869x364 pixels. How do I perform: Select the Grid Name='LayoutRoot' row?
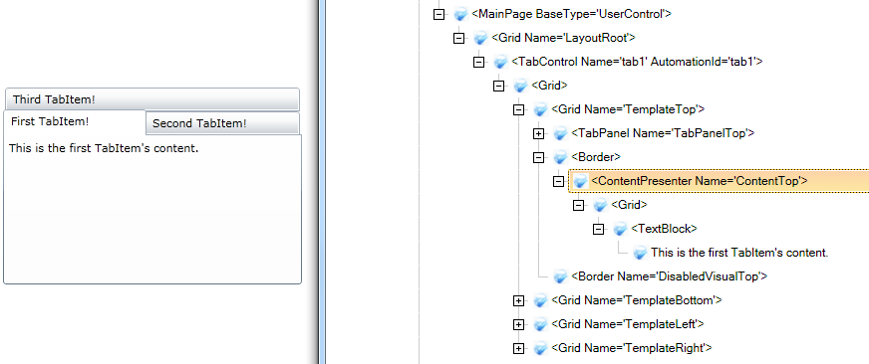coord(563,38)
